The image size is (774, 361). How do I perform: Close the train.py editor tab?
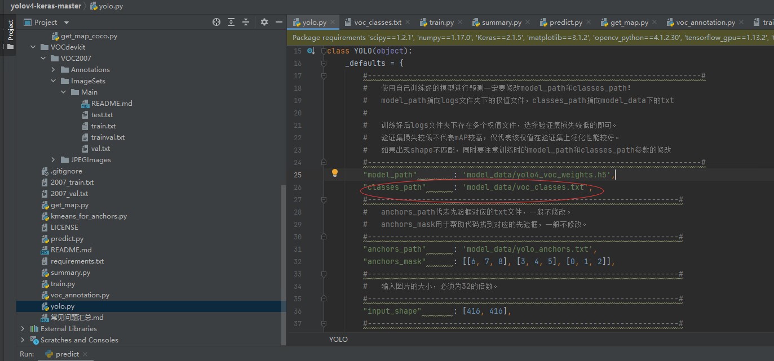[460, 23]
